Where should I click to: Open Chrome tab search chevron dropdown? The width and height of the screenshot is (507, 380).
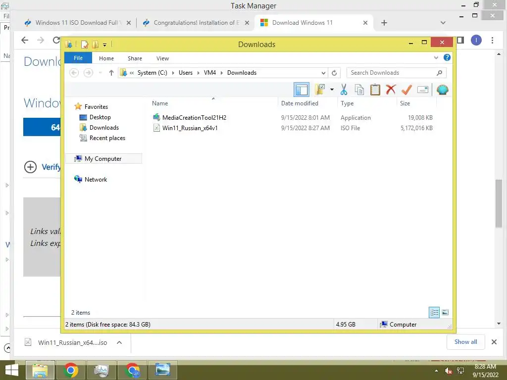(x=443, y=23)
